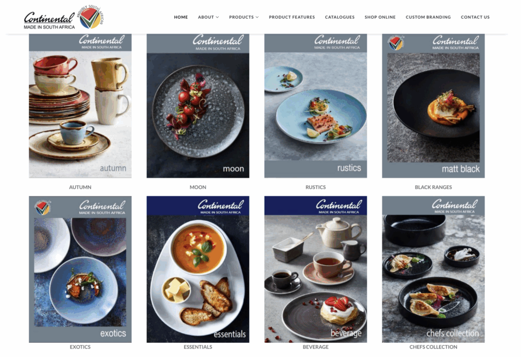Go to the Home page
521x357 pixels.
[x=181, y=17]
